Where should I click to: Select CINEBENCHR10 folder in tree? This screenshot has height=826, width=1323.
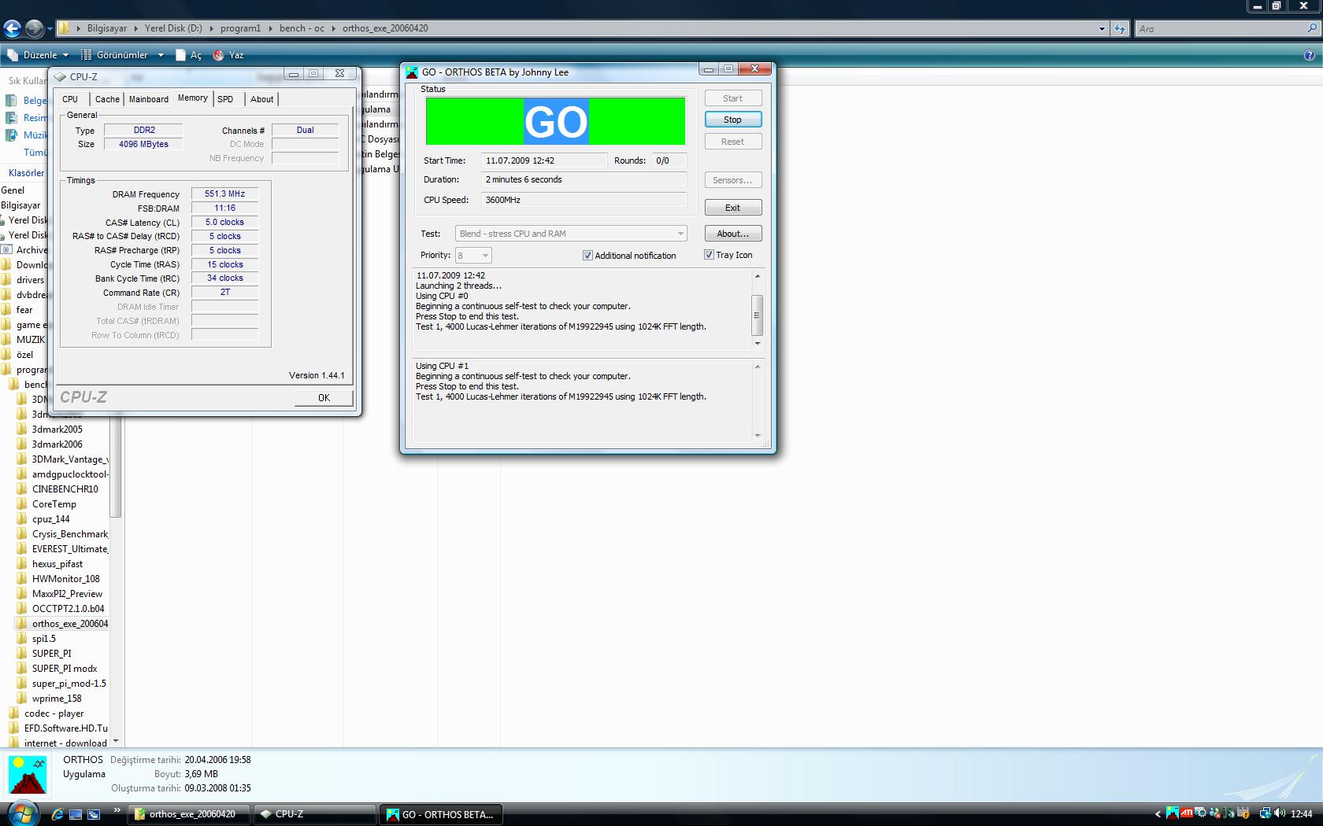click(65, 489)
